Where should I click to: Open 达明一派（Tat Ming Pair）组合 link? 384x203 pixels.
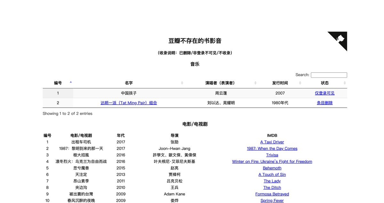[129, 103]
